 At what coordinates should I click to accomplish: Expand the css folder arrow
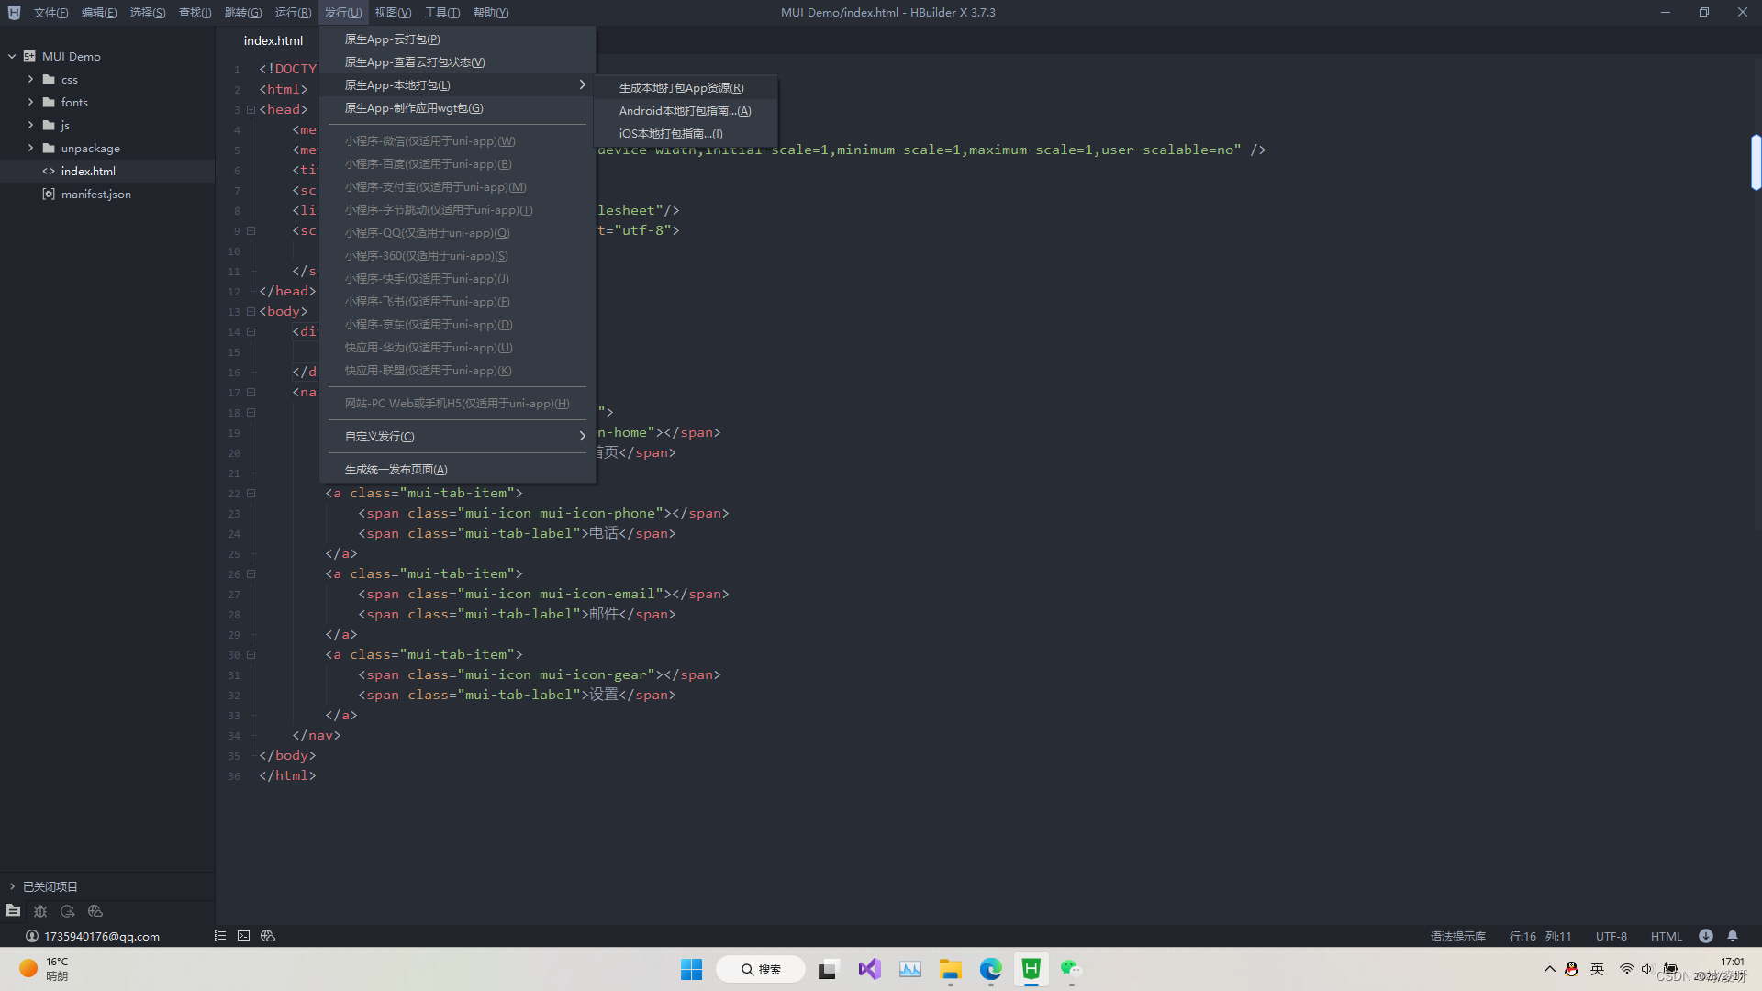coord(30,79)
